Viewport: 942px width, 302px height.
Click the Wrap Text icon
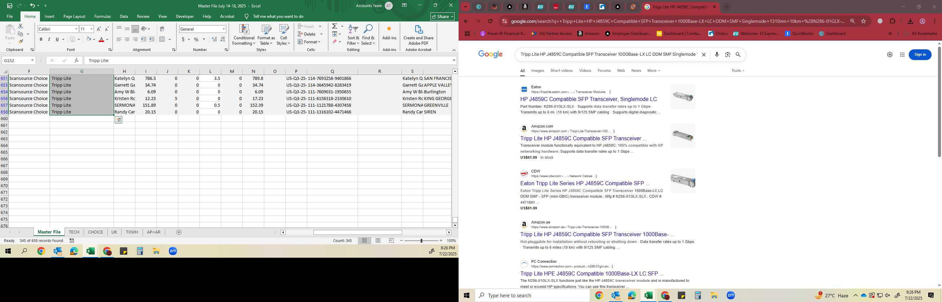tap(162, 29)
